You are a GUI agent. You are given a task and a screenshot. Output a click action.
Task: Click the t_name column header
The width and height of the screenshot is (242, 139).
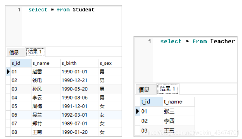pyautogui.click(x=179, y=102)
